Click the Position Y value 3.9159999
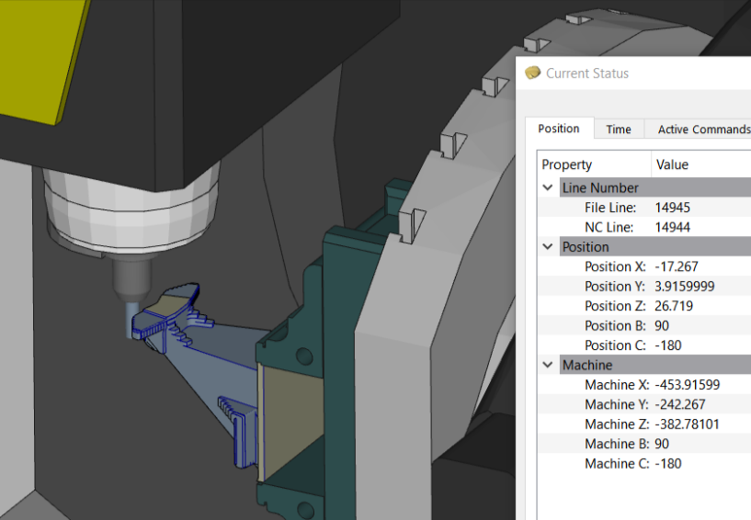Image resolution: width=751 pixels, height=520 pixels. 684,286
